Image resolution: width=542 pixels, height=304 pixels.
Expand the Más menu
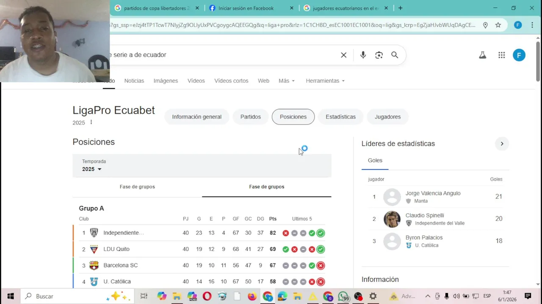[287, 81]
